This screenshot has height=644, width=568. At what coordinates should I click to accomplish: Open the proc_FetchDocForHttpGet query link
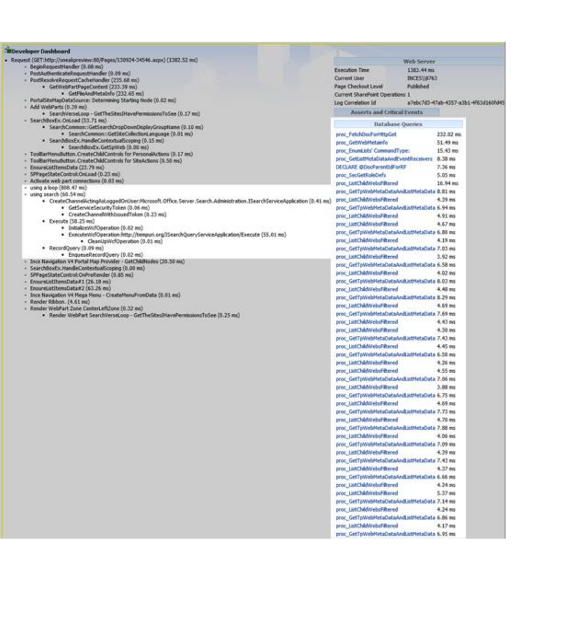pos(366,134)
